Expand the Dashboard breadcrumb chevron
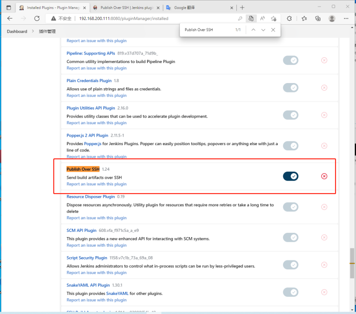356x314 pixels. (x=33, y=31)
